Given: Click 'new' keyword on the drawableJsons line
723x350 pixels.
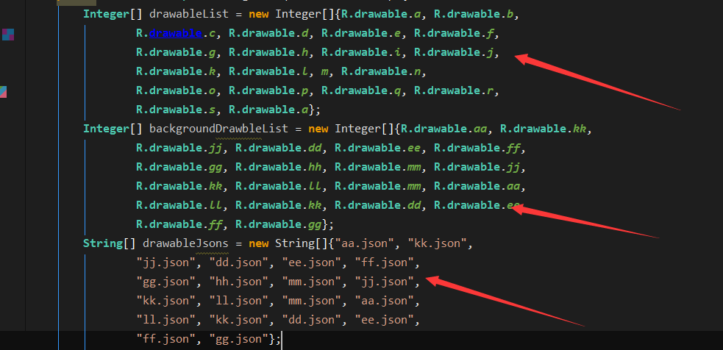Looking at the screenshot, I should (x=259, y=243).
